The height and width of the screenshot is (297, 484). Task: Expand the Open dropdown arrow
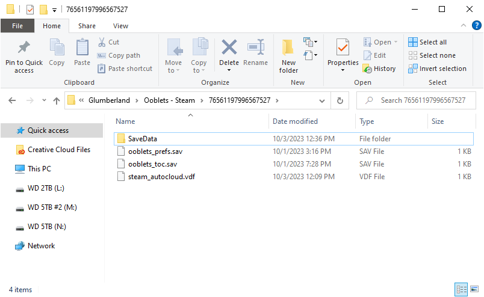(396, 42)
